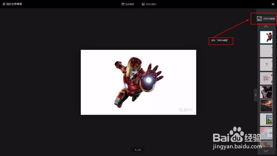Select the blank gray second thumbnail

coord(266,51)
